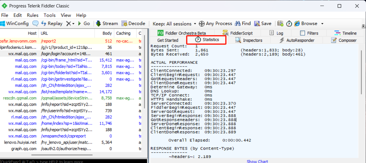
Task: Open the Rules menu
Action: [33, 15]
